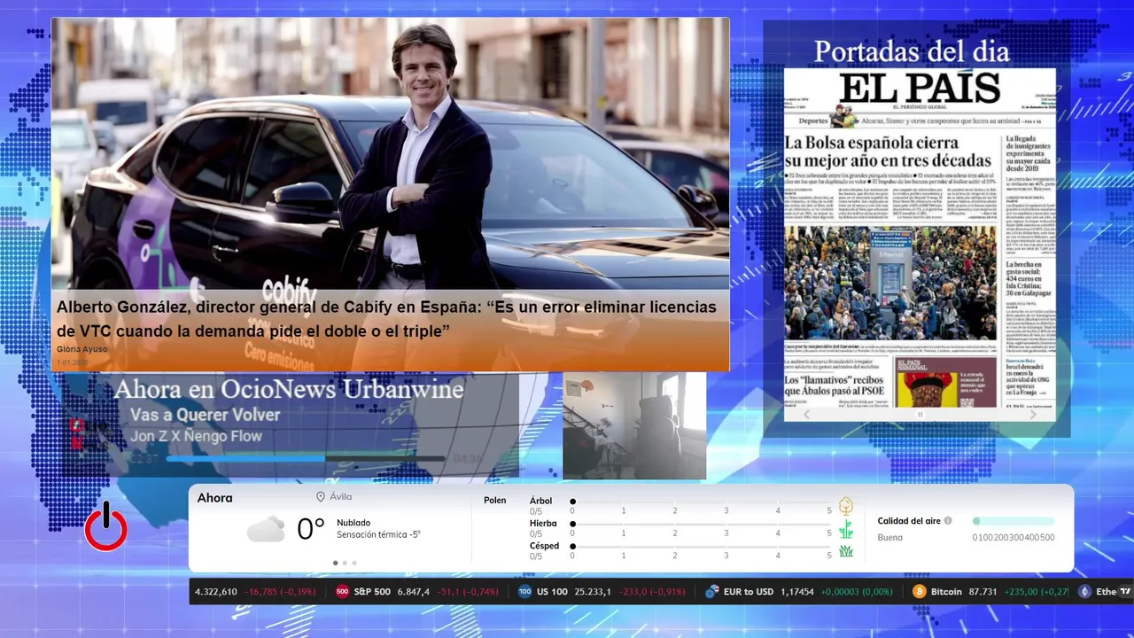Image resolution: width=1134 pixels, height=638 pixels.
Task: Click Sensación térmica -5° text
Action: 378,534
